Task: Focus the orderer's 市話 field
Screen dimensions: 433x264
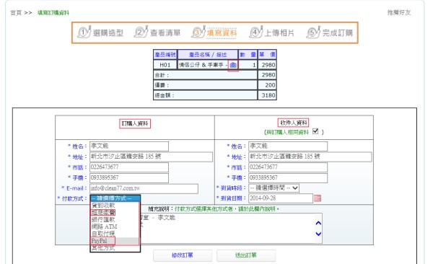Action: [129, 167]
